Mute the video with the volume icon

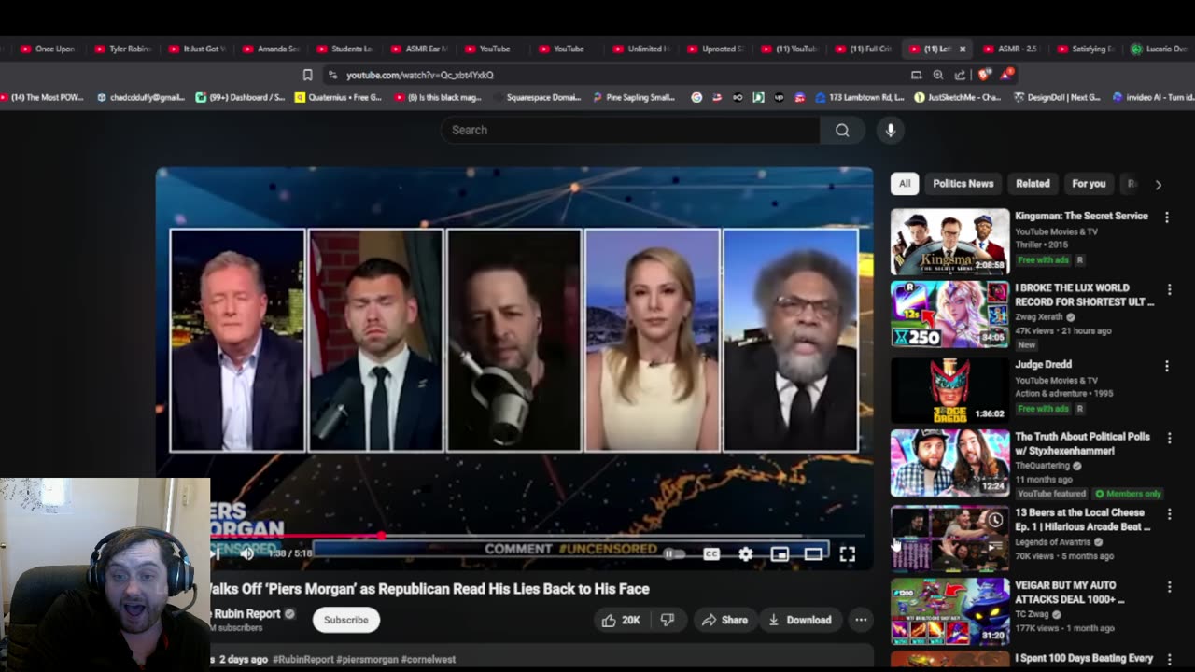point(246,553)
